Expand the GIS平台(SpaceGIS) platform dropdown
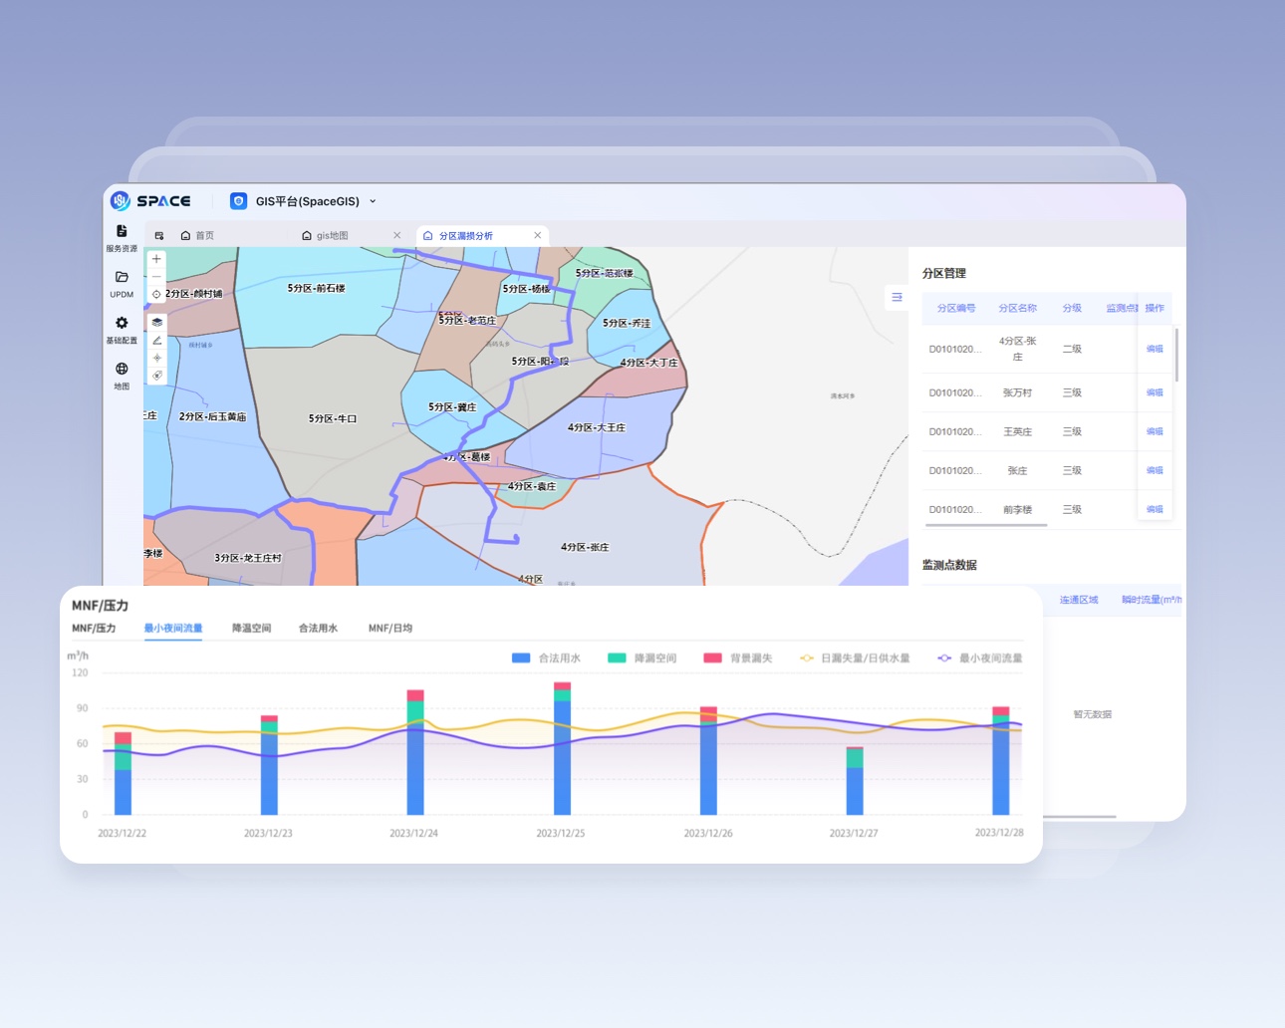This screenshot has width=1285, height=1028. point(373,201)
